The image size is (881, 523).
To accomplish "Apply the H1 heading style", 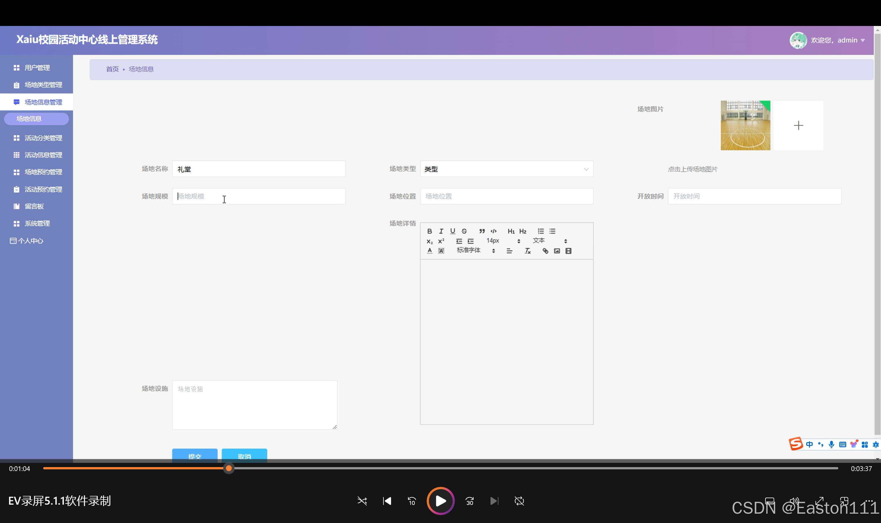I will tap(511, 231).
